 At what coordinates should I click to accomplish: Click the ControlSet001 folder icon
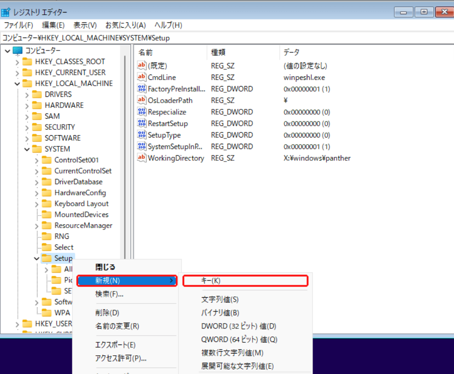point(47,160)
